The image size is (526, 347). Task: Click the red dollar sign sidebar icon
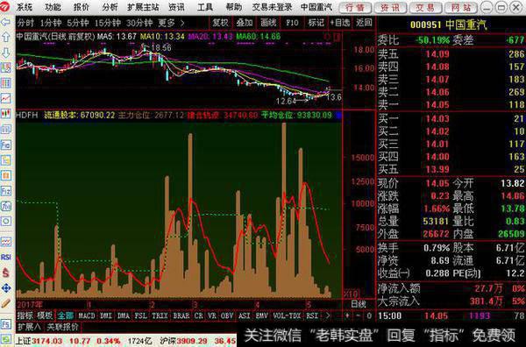tap(6, 273)
